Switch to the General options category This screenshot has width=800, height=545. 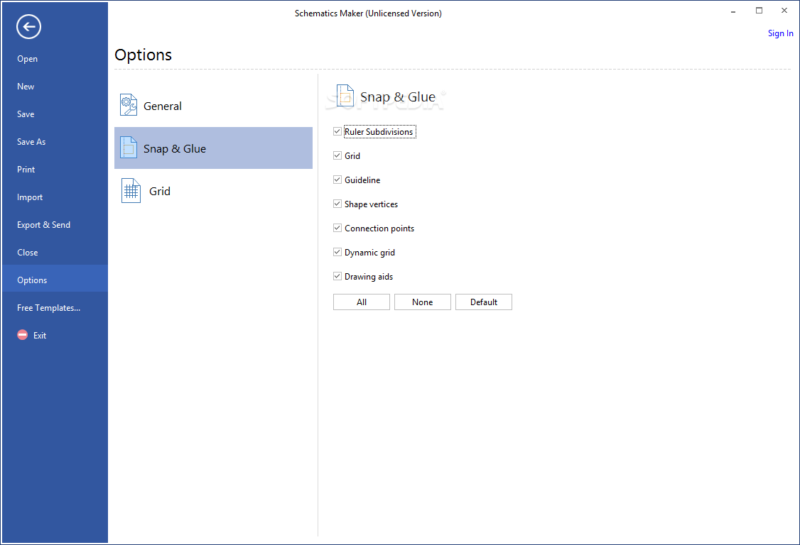162,106
